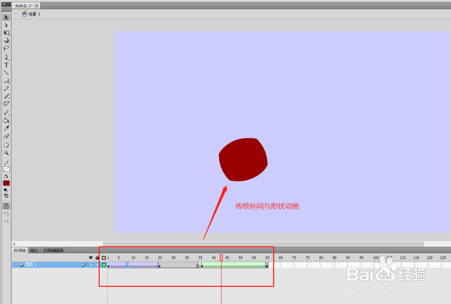
Task: Select layer 图层 1 in timeline
Action: (31, 265)
